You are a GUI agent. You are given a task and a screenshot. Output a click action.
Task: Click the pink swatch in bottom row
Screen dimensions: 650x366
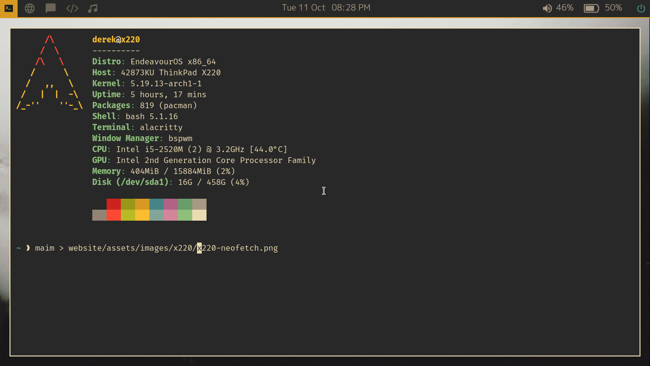[x=171, y=215]
